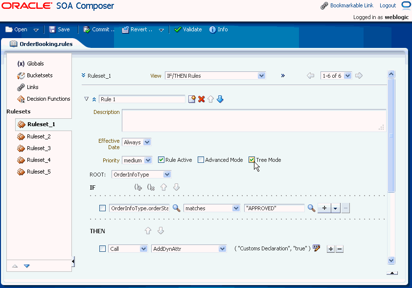
Task: Enable the Advanced Mode checkbox
Action: coord(201,159)
